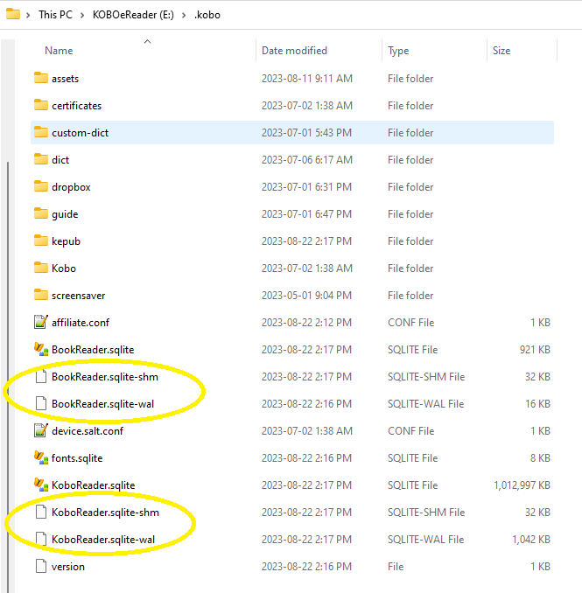
Task: Click the KoboReader.sqlite-shm file icon
Action: [x=41, y=512]
